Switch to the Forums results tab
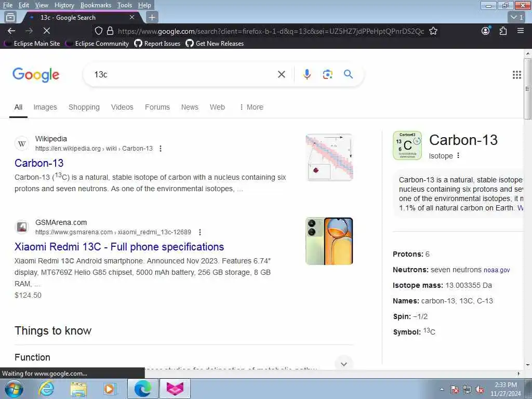The width and height of the screenshot is (532, 399). click(157, 107)
